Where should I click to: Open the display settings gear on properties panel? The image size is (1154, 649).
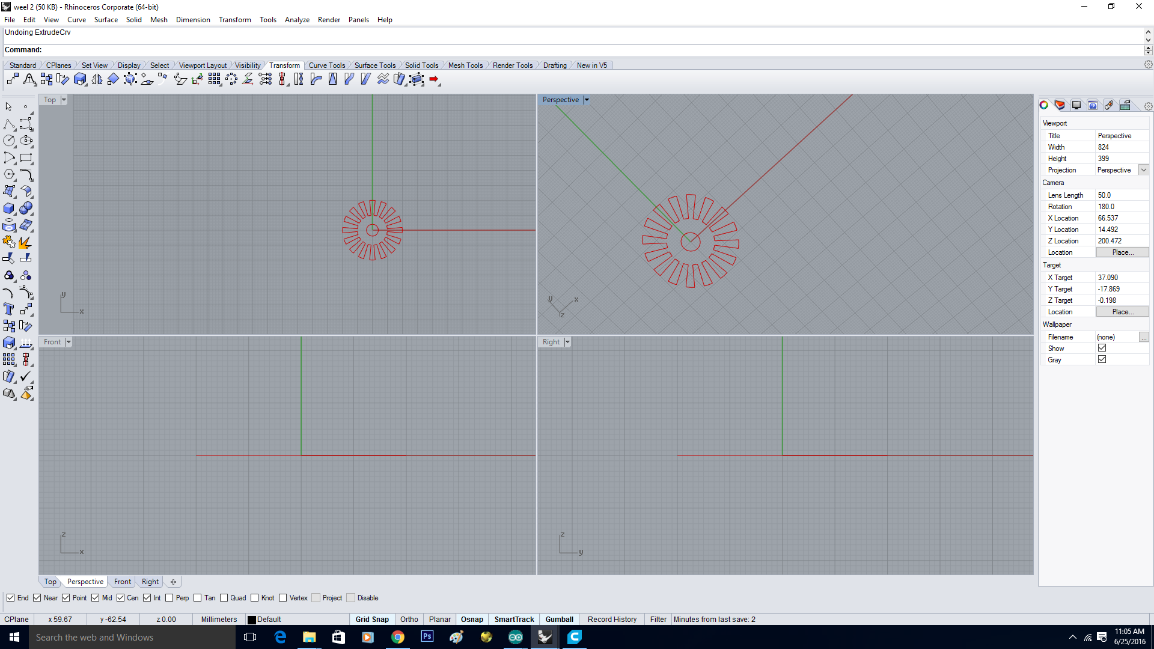tap(1149, 106)
